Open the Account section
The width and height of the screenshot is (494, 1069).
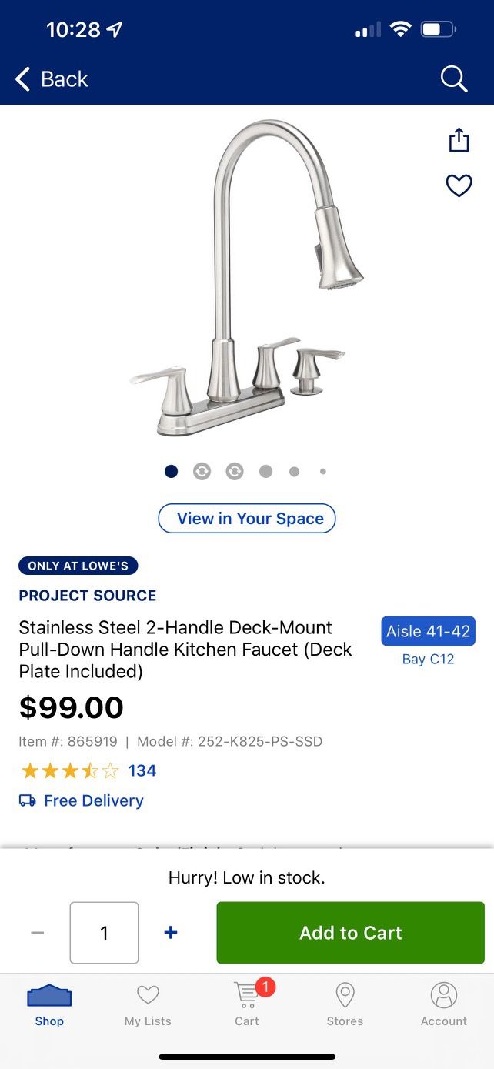coord(443,1004)
